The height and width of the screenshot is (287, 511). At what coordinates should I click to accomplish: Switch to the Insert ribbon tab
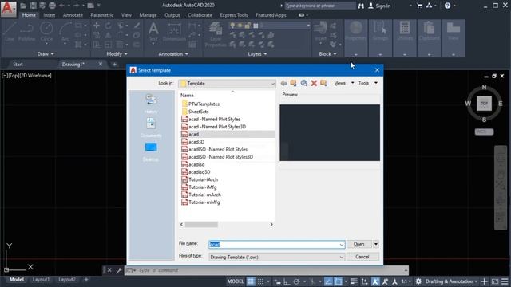click(50, 15)
